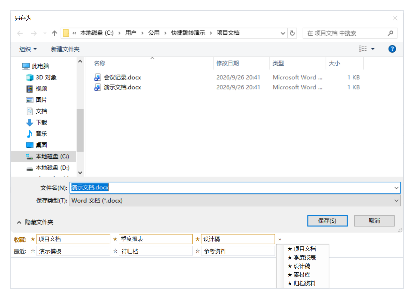The width and height of the screenshot is (414, 299).
Task: Open the 组织 dropdown menu
Action: click(28, 49)
